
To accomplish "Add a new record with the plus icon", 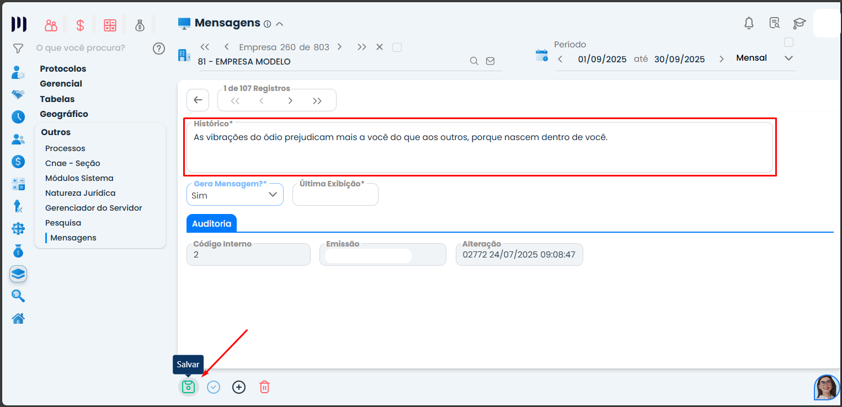I will coord(238,387).
